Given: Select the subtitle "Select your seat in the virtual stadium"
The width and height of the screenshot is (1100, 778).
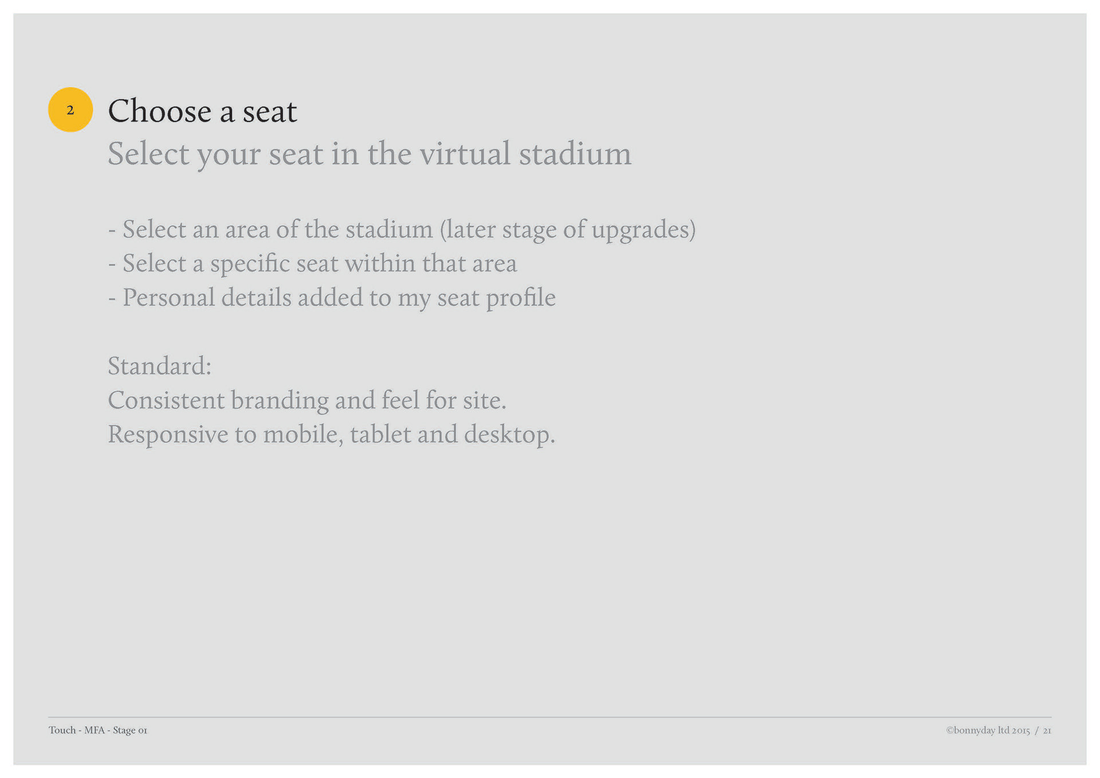Looking at the screenshot, I should pos(370,154).
